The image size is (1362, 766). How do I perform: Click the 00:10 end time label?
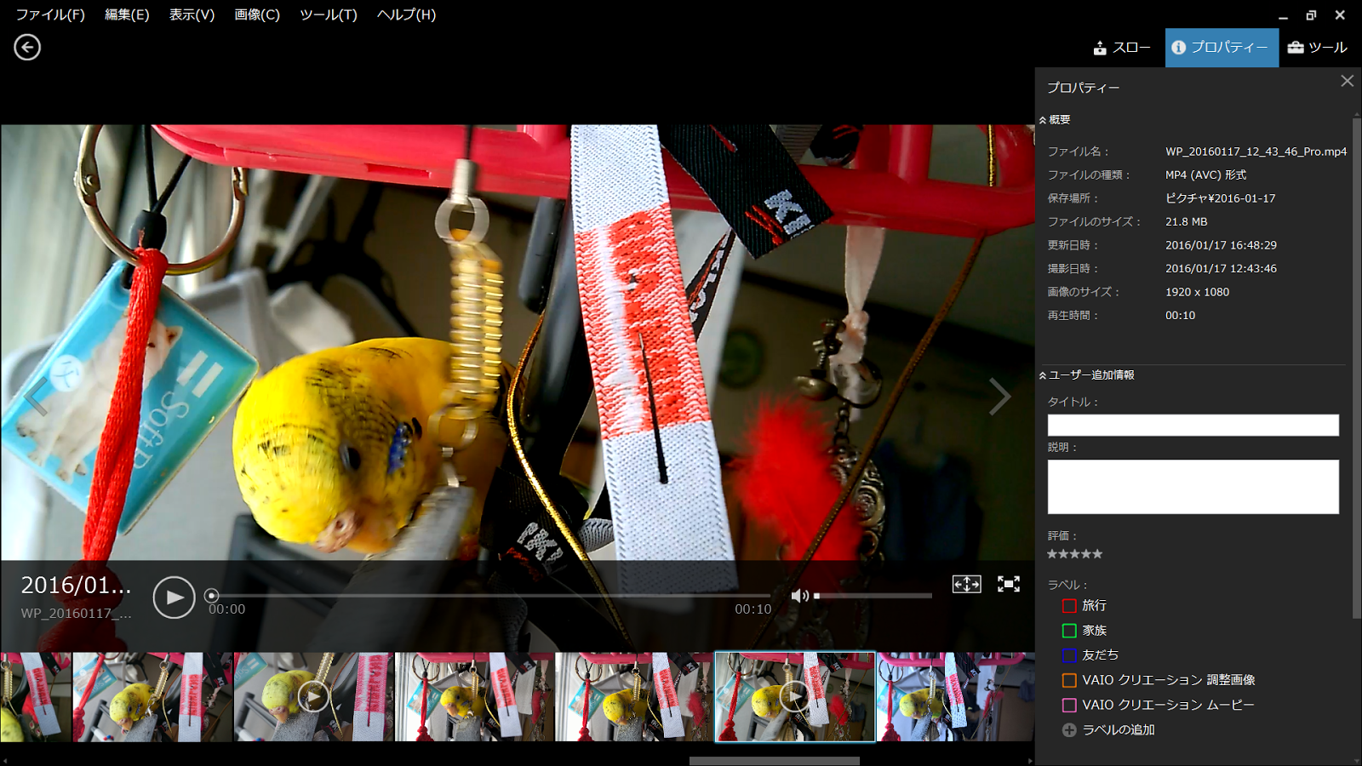point(753,609)
